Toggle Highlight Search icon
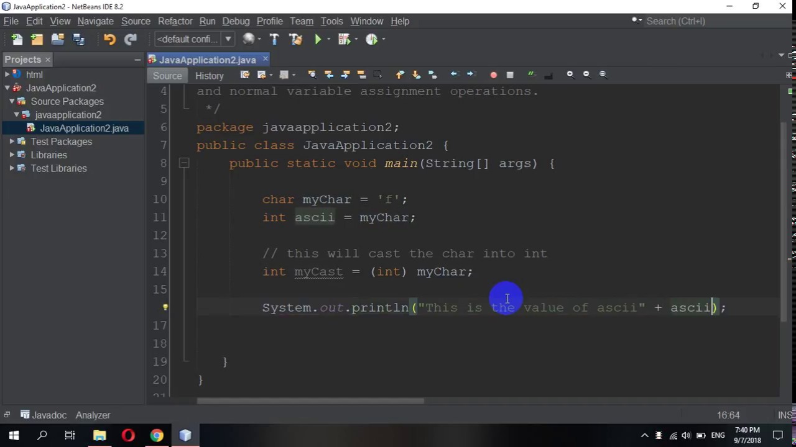Screen dimensions: 796x447 click(361, 74)
